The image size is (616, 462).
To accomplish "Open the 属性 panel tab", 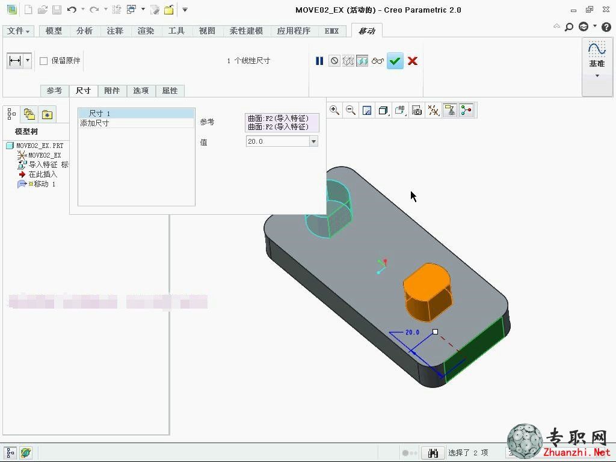I will coord(170,91).
